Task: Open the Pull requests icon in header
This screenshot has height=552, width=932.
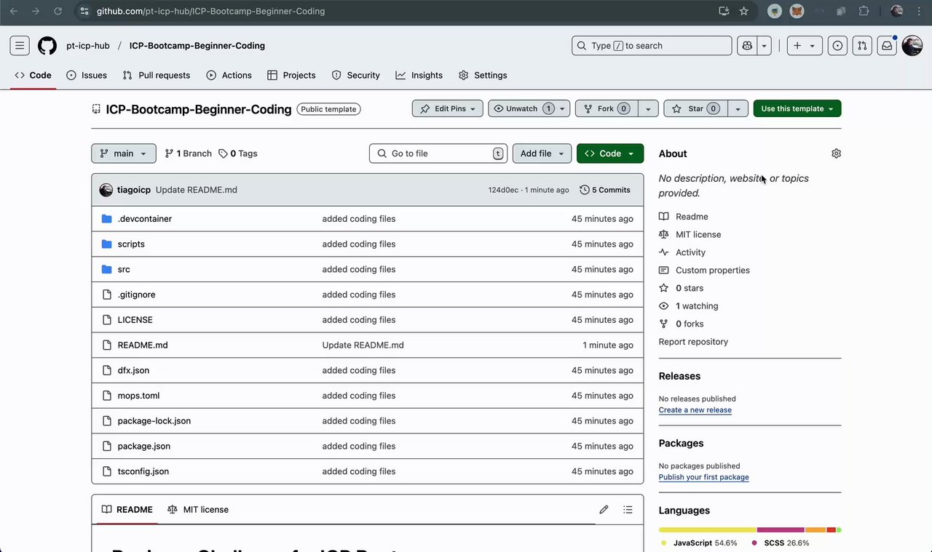Action: pyautogui.click(x=862, y=46)
